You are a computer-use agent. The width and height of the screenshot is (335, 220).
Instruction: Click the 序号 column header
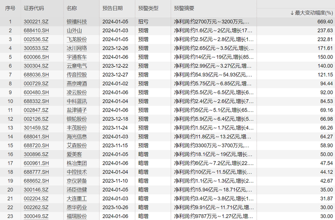coord(10,8)
